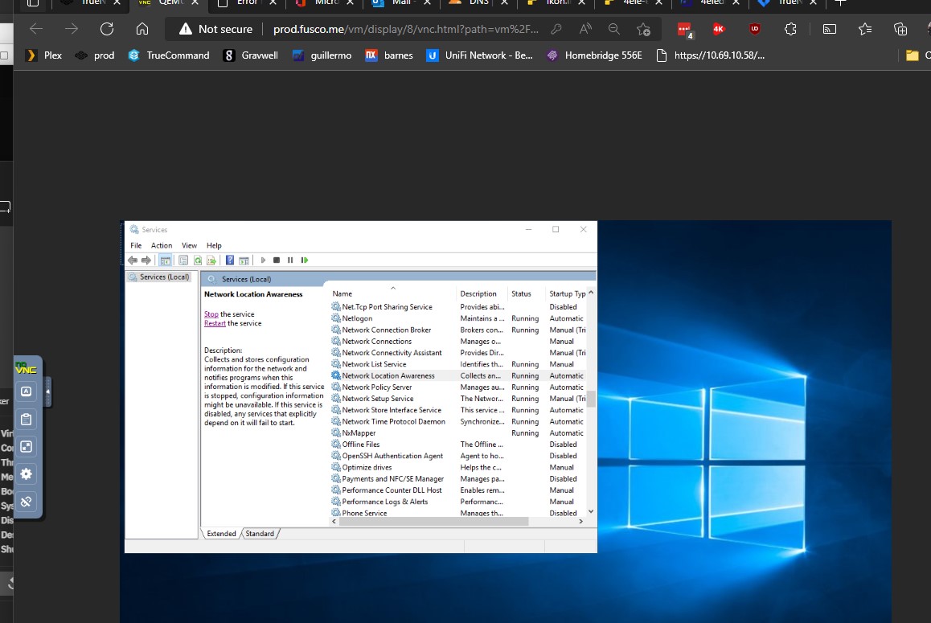
Task: Open the noVNC clipboard panel
Action: [x=26, y=419]
